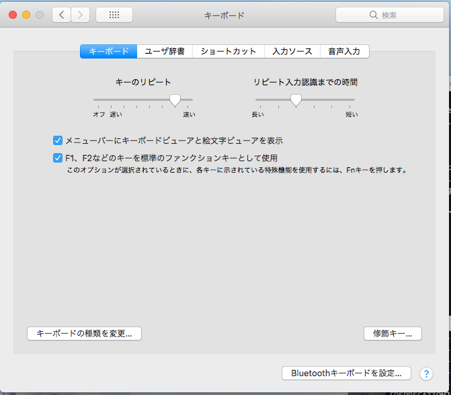This screenshot has width=451, height=395.
Task: Click the キーのリピート heading text
Action: coord(143,82)
